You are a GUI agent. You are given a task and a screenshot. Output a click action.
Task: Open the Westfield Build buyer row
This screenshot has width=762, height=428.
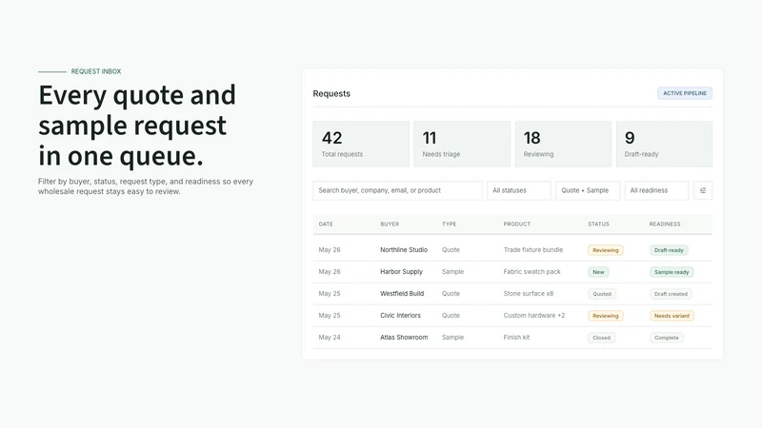coord(512,294)
